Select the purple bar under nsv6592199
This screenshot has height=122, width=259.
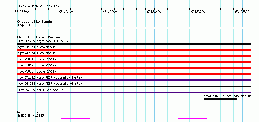[134, 93]
